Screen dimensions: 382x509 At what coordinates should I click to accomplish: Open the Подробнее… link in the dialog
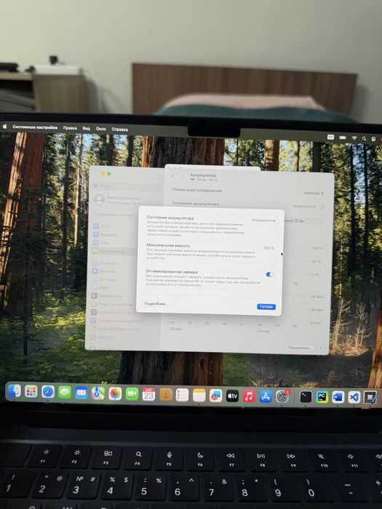pos(156,304)
